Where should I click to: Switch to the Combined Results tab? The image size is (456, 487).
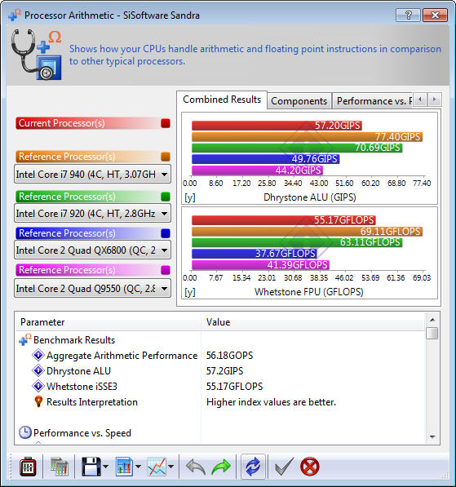tap(222, 100)
